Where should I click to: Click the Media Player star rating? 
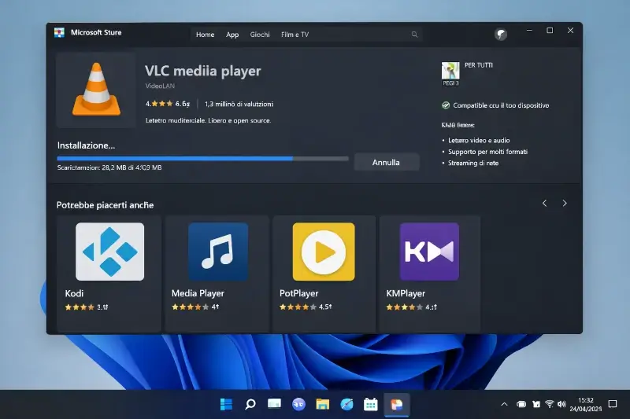(195, 307)
